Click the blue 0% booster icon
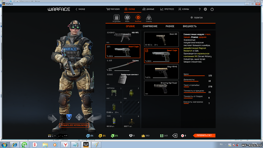 click(x=88, y=136)
